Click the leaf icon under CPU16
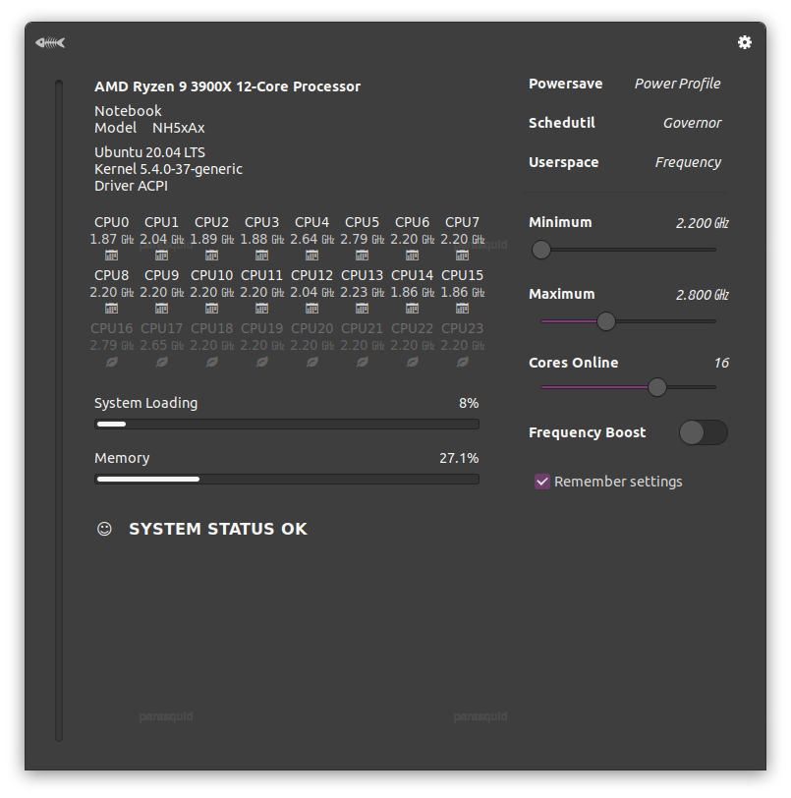This screenshot has width=791, height=798. [x=111, y=362]
